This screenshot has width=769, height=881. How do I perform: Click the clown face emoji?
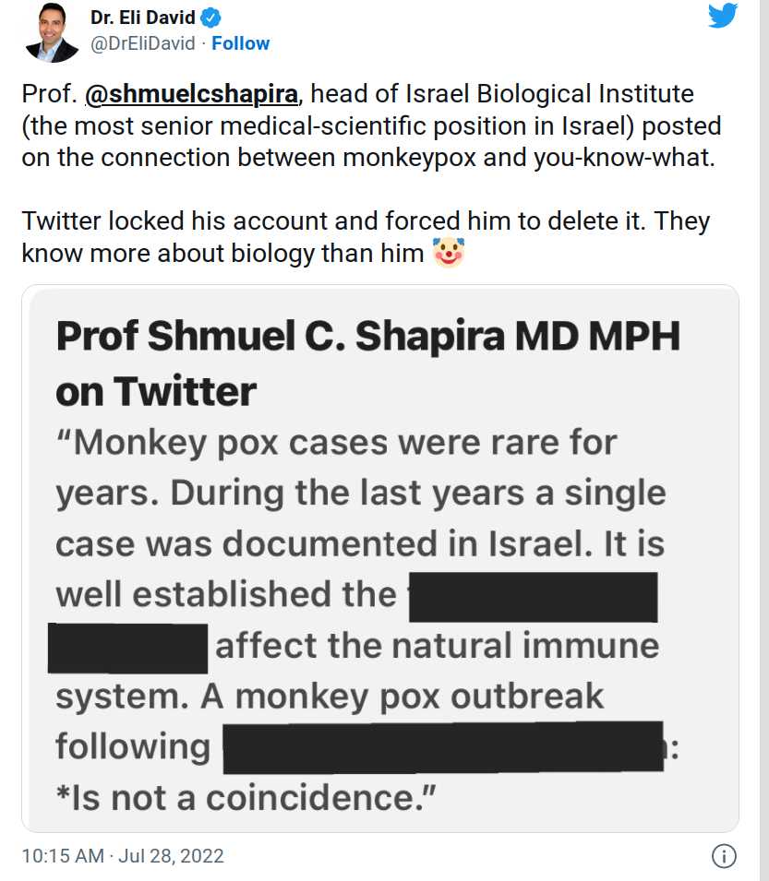tap(448, 252)
